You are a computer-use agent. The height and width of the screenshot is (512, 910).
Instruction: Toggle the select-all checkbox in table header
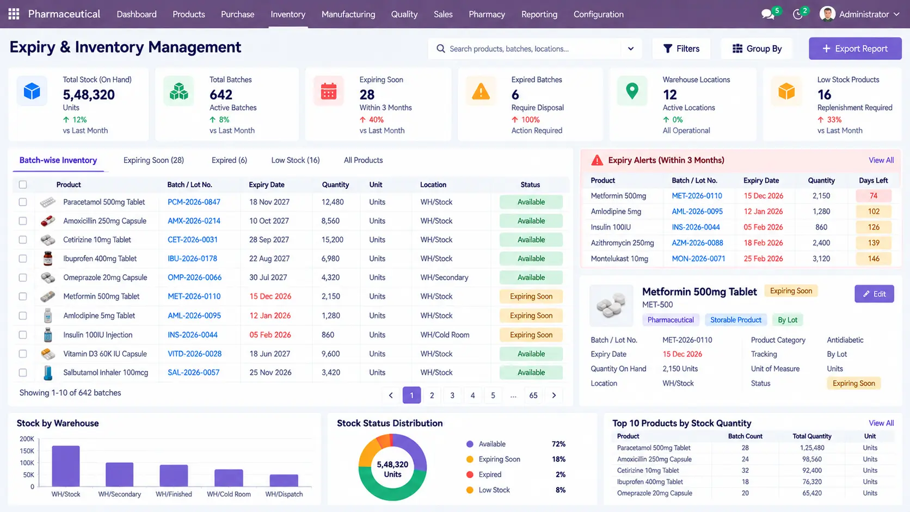click(23, 184)
